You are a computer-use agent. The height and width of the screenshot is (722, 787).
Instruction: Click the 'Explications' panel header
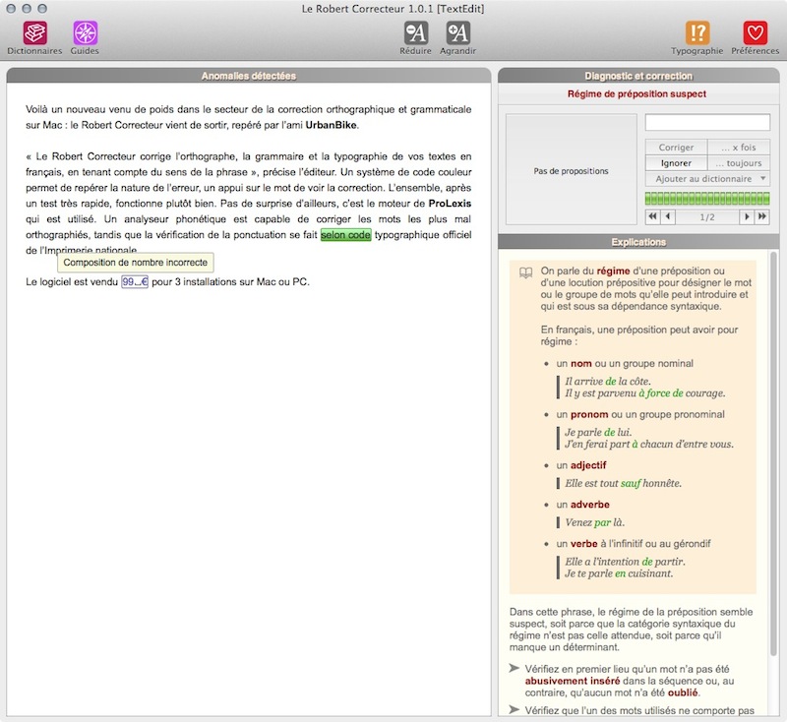point(638,242)
